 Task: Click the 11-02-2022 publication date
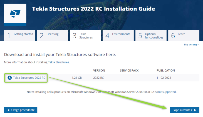[x=164, y=78]
